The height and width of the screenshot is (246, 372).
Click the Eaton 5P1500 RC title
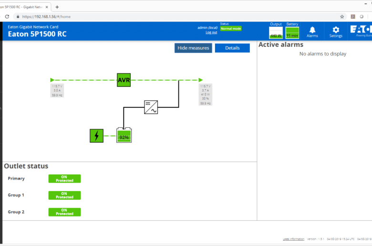[x=37, y=34]
